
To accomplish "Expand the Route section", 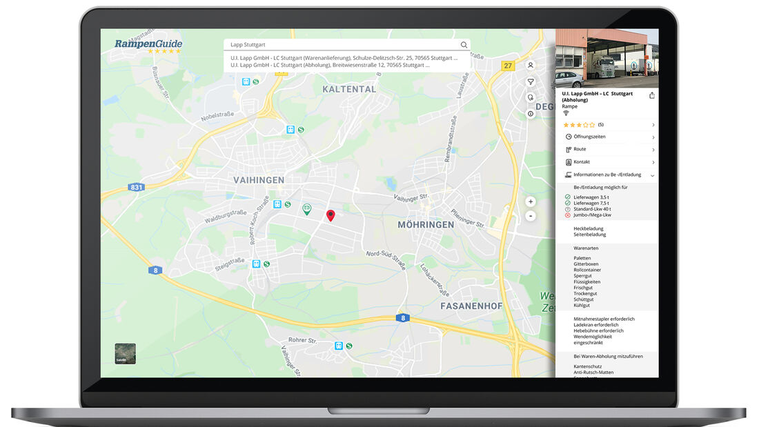I will pyautogui.click(x=607, y=149).
